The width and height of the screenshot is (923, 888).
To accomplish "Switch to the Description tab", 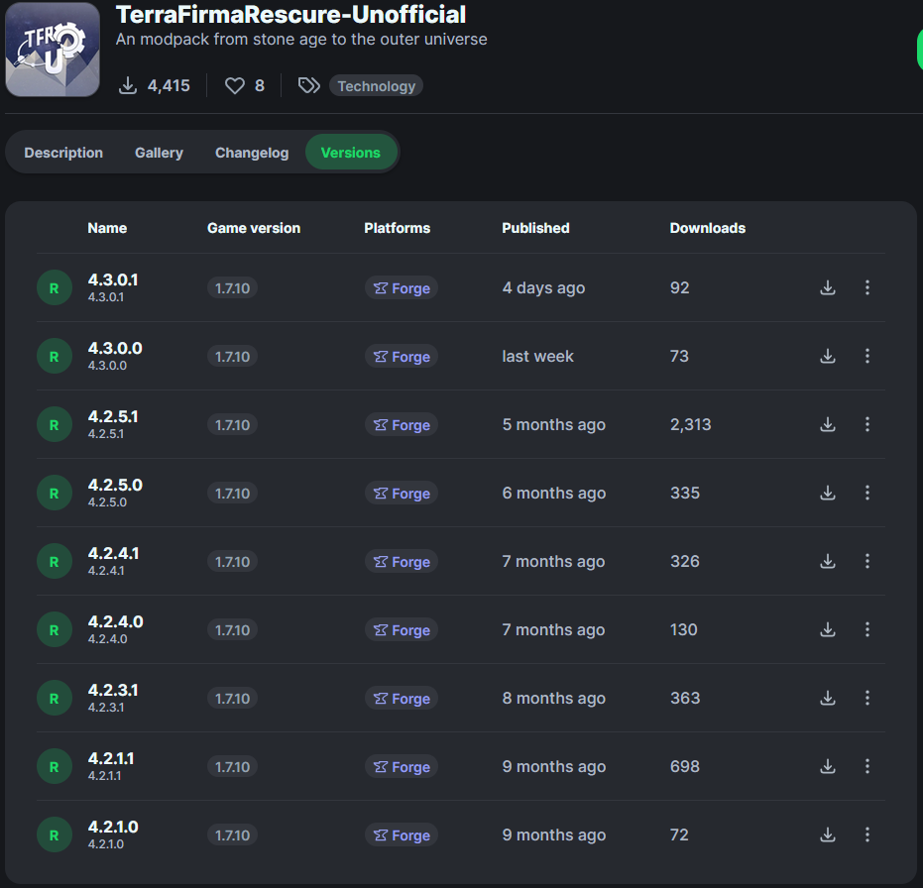I will [x=63, y=153].
